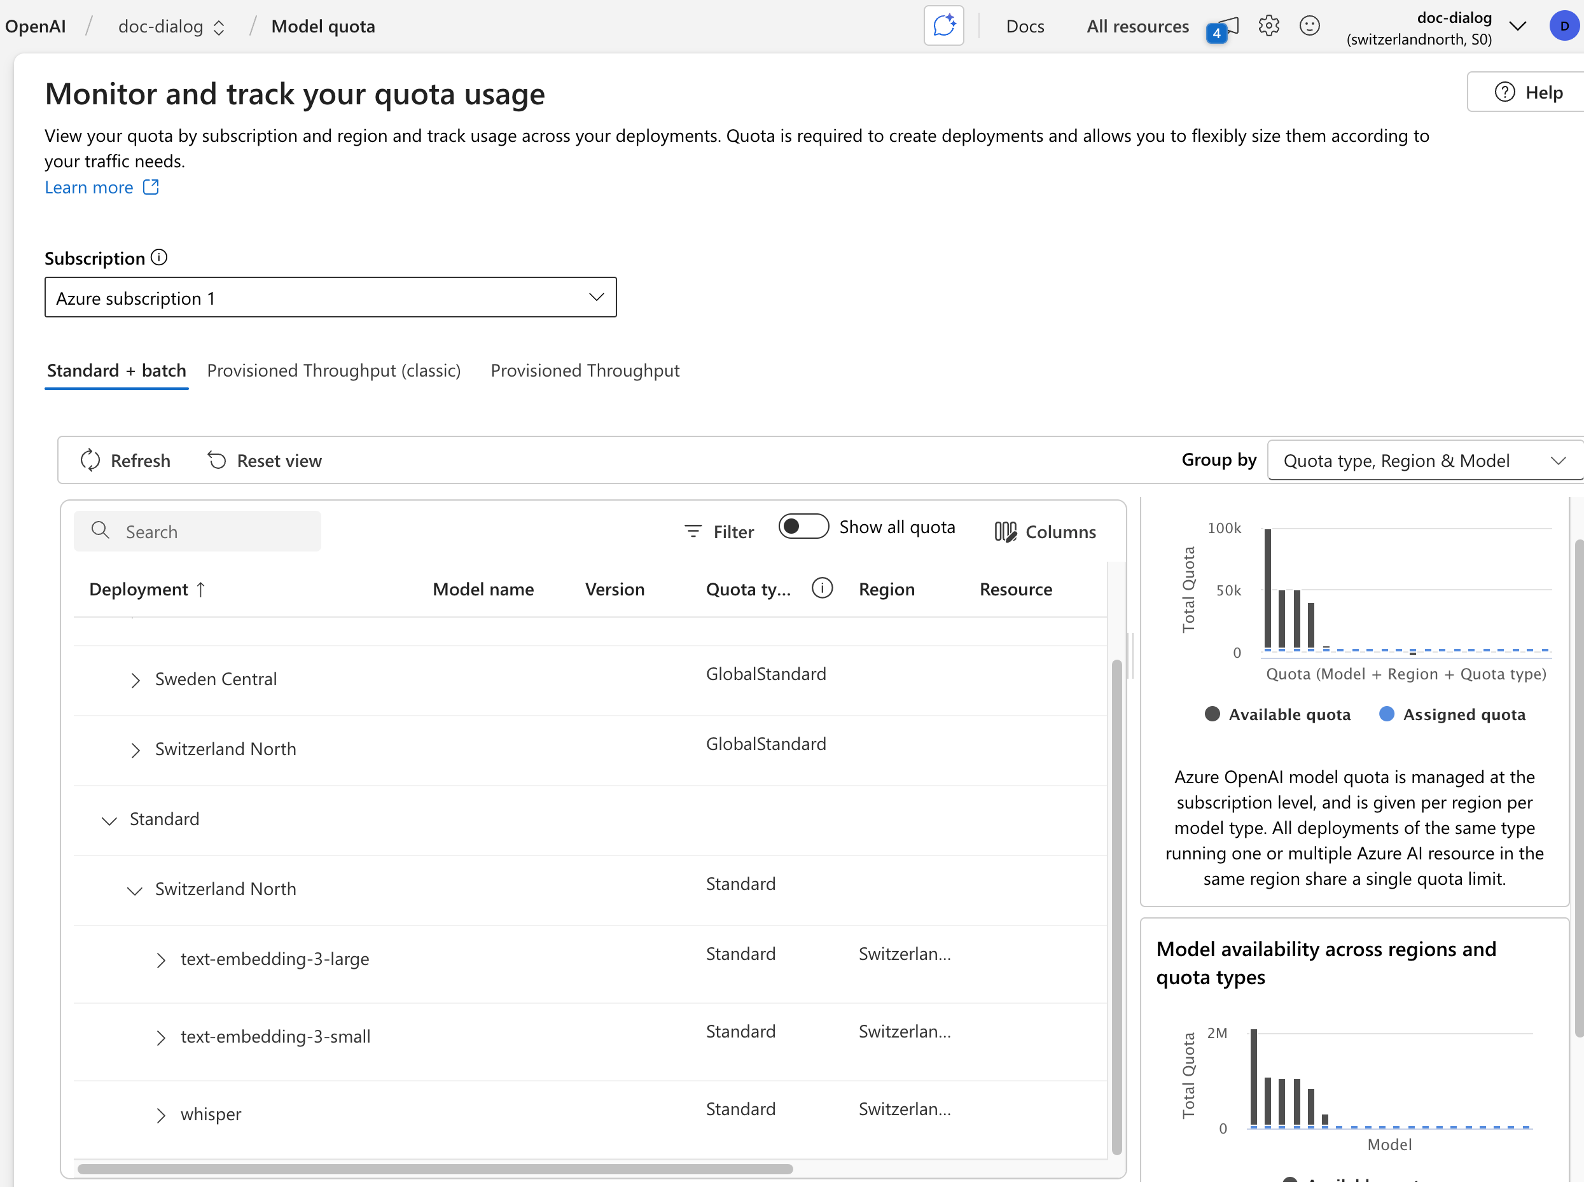Open the Group by dropdown

pyautogui.click(x=1425, y=461)
